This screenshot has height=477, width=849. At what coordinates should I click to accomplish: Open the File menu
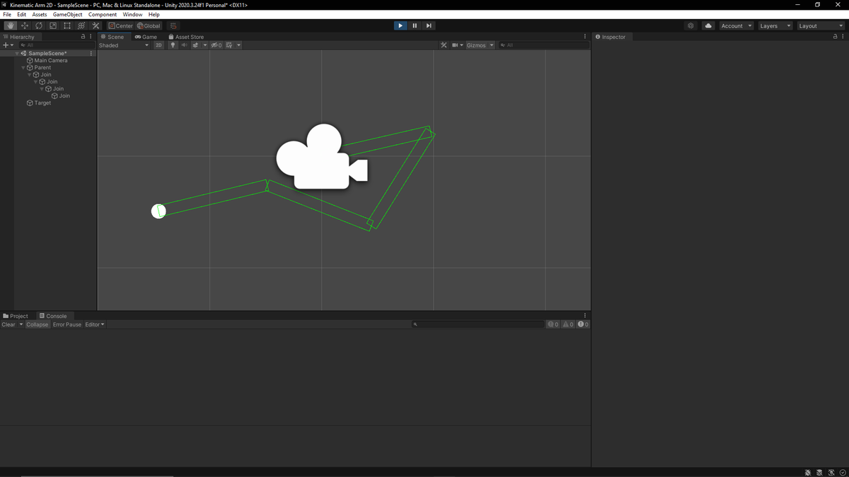click(x=7, y=14)
